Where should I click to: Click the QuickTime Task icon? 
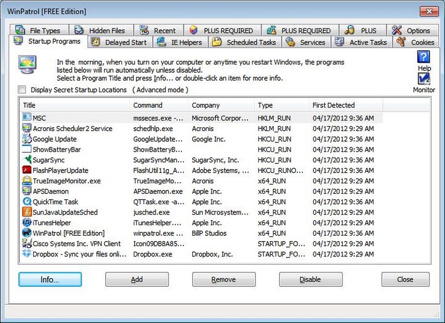point(27,202)
